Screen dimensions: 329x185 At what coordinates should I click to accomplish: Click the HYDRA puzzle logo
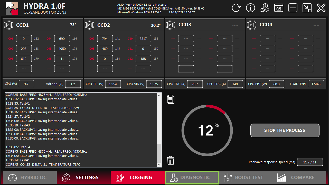12,8
